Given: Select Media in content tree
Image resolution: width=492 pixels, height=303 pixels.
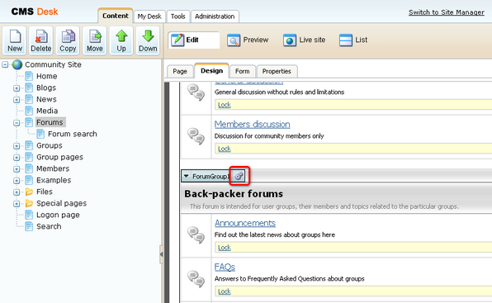Looking at the screenshot, I should [47, 111].
